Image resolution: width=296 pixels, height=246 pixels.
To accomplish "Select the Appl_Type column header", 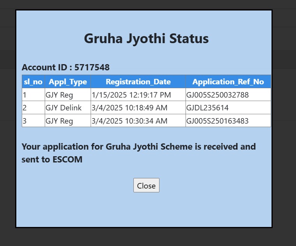I will click(68, 82).
